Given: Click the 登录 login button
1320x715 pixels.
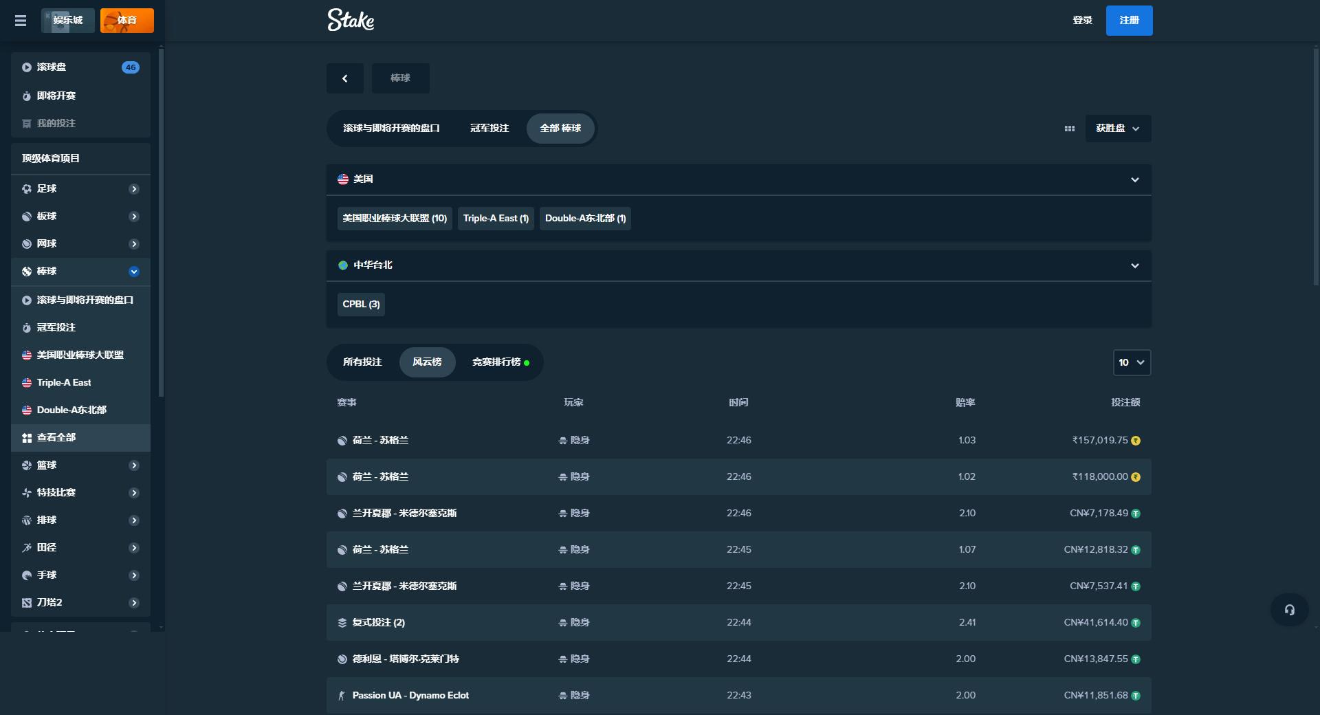Looking at the screenshot, I should 1082,21.
